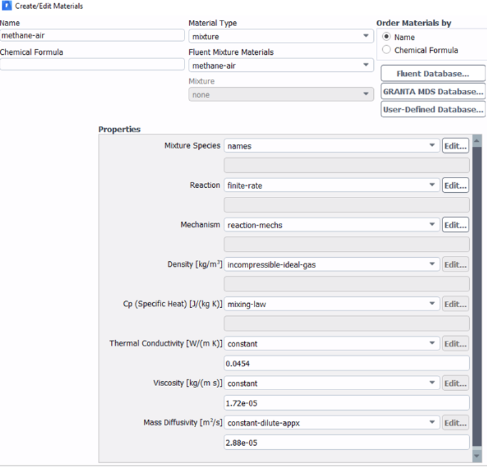
Task: Click Edit next to Mechanism
Action: (x=455, y=225)
